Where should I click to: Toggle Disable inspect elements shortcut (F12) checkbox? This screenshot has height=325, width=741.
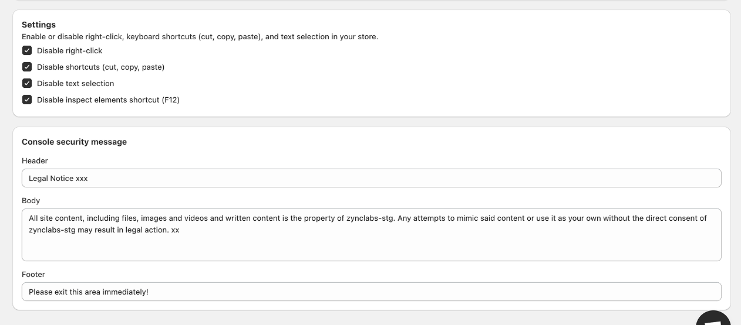pyautogui.click(x=27, y=100)
